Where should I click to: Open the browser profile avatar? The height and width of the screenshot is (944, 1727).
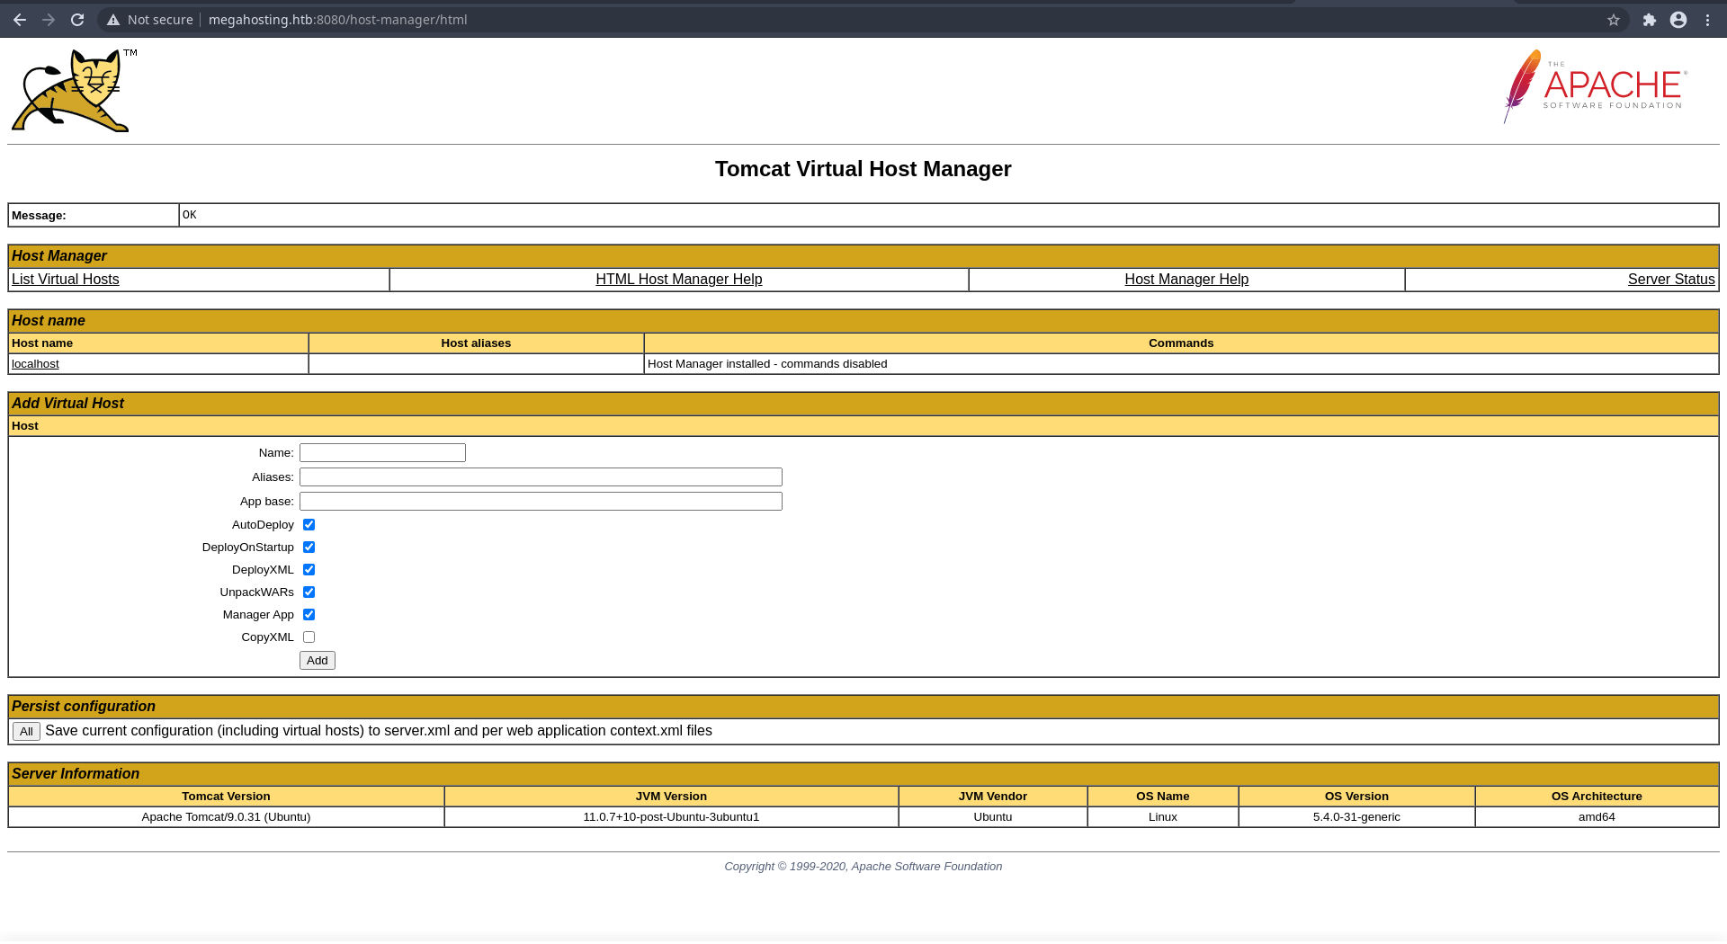[x=1678, y=20]
